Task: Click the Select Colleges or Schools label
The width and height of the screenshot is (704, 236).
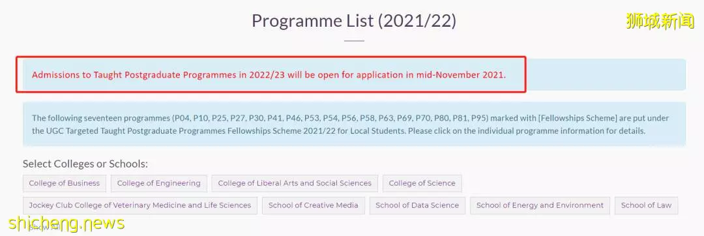Action: pos(85,164)
